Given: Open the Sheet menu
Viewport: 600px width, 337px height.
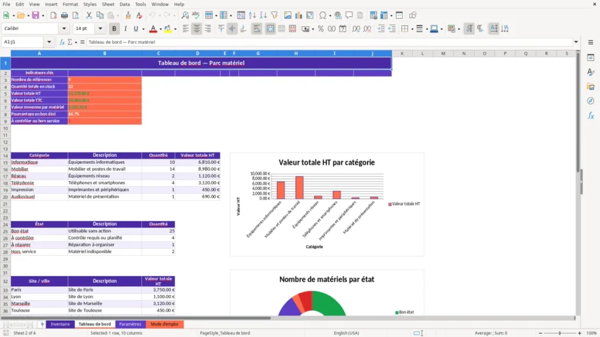Looking at the screenshot, I should [108, 4].
